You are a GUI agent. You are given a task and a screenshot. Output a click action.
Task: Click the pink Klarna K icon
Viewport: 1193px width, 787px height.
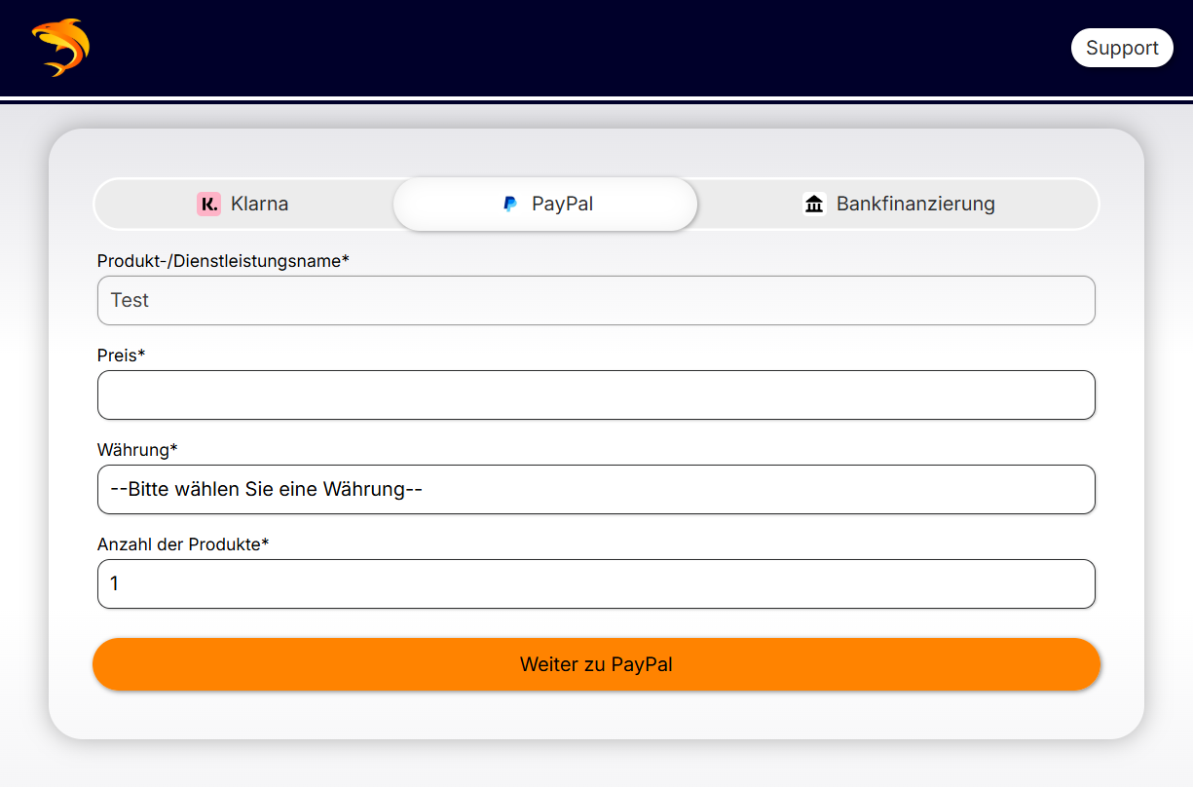pyautogui.click(x=208, y=204)
